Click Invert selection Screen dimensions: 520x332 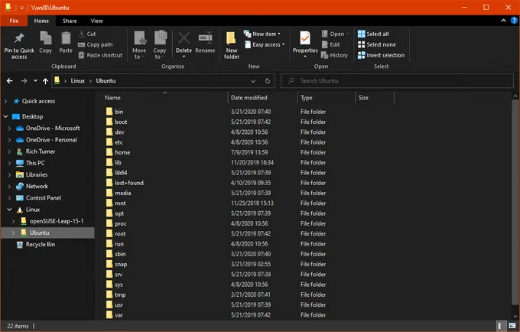tap(381, 55)
